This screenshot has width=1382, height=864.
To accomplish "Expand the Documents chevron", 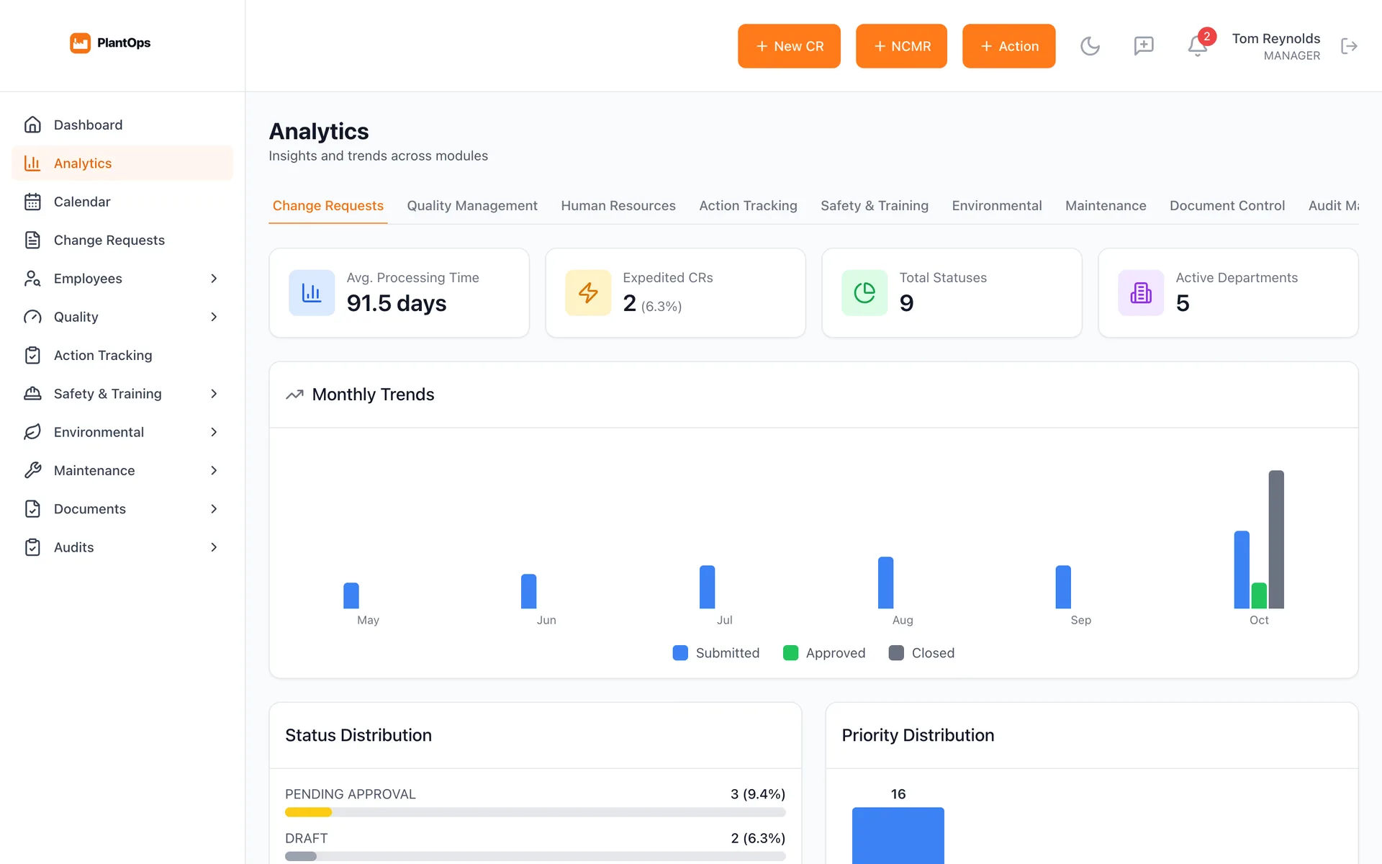I will (x=214, y=509).
